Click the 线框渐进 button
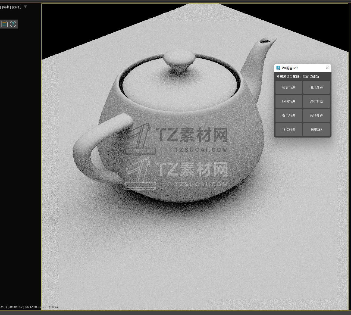Screen dimensions: 351x315 point(289,130)
